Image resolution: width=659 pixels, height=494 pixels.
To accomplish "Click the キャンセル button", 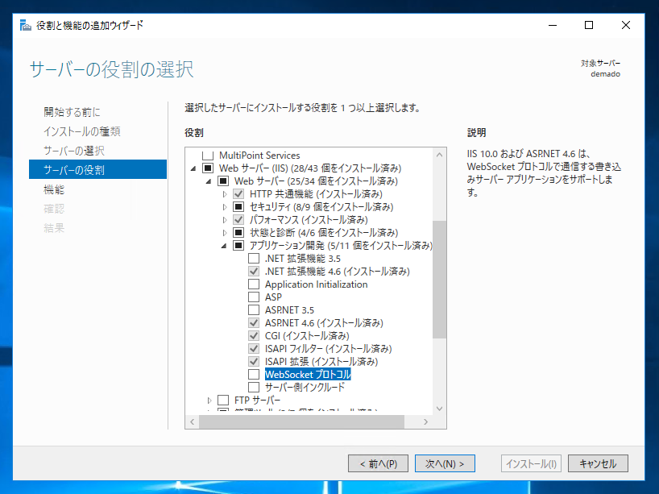I will coord(598,463).
